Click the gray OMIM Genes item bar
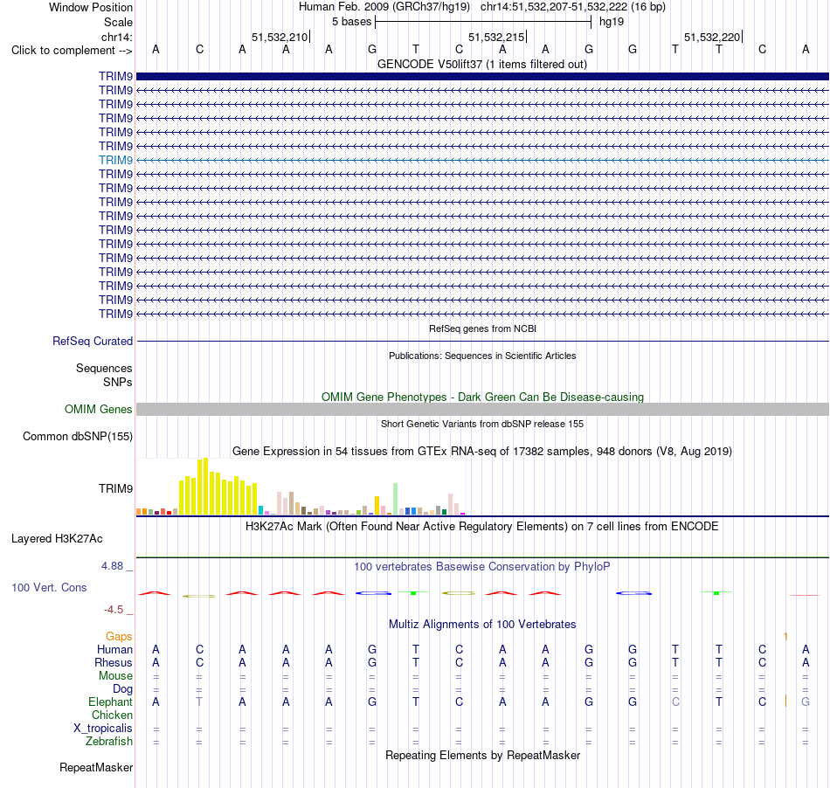The image size is (830, 788). pyautogui.click(x=482, y=409)
